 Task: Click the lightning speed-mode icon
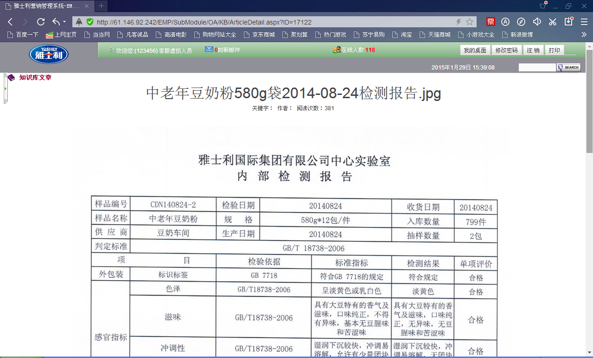(459, 22)
